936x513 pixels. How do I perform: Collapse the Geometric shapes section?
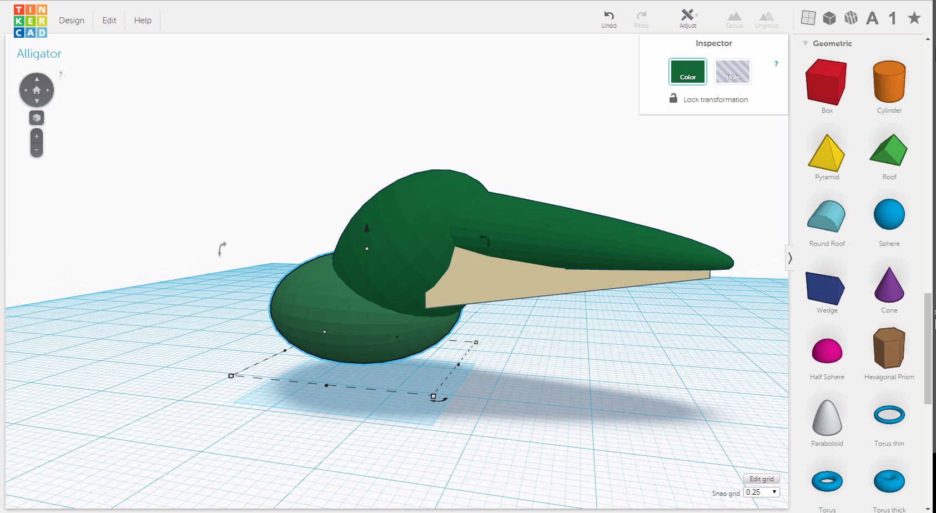[x=806, y=43]
